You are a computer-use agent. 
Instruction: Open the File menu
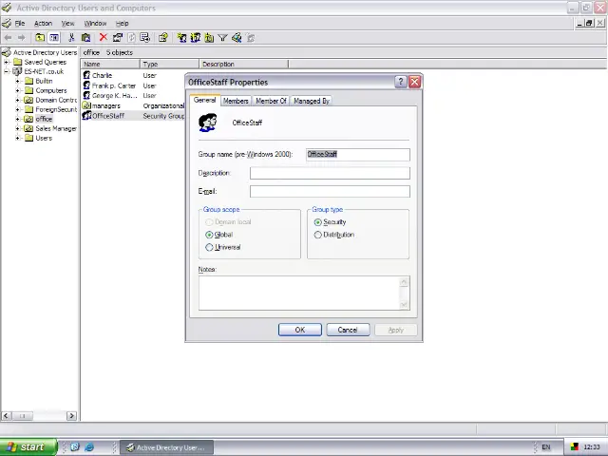pyautogui.click(x=20, y=23)
